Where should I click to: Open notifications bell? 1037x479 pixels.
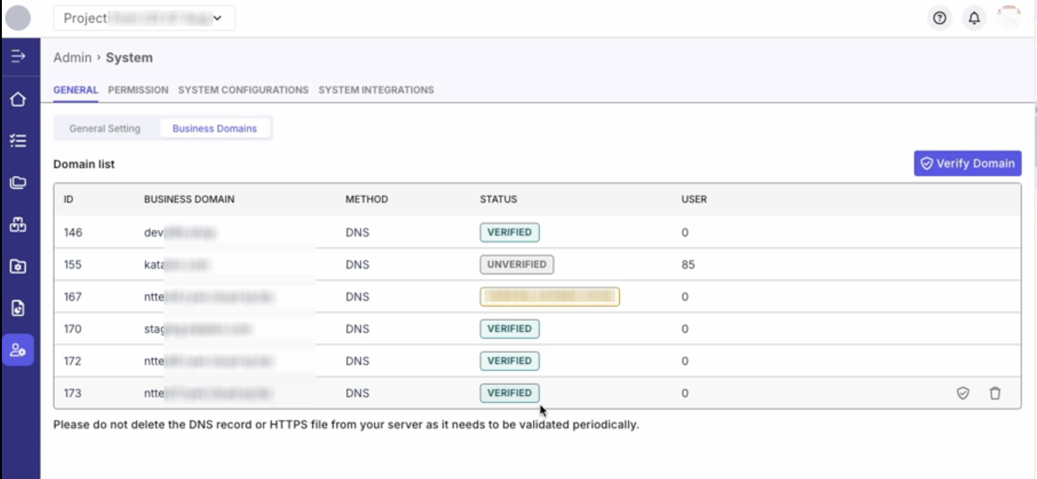click(x=973, y=18)
